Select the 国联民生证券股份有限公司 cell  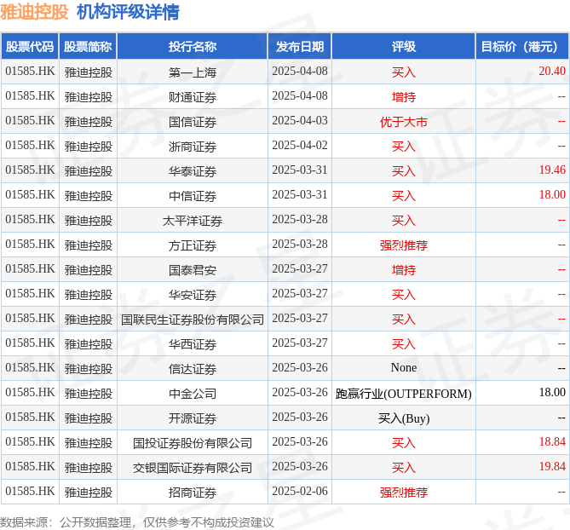(x=193, y=320)
